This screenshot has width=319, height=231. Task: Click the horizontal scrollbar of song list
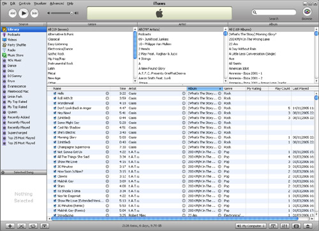[x=174, y=218]
